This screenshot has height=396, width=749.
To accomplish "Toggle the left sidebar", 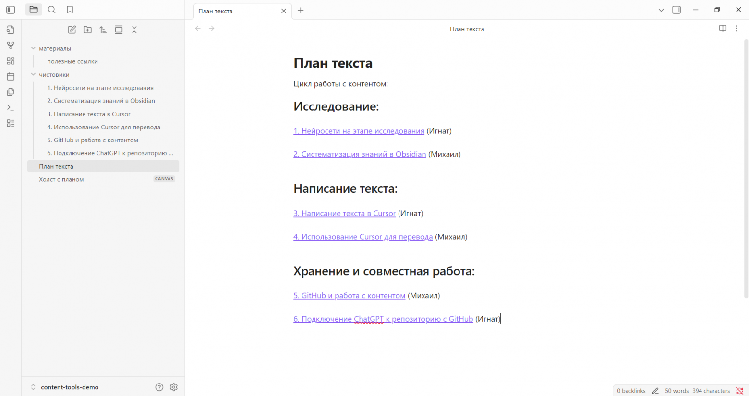I will tap(11, 10).
